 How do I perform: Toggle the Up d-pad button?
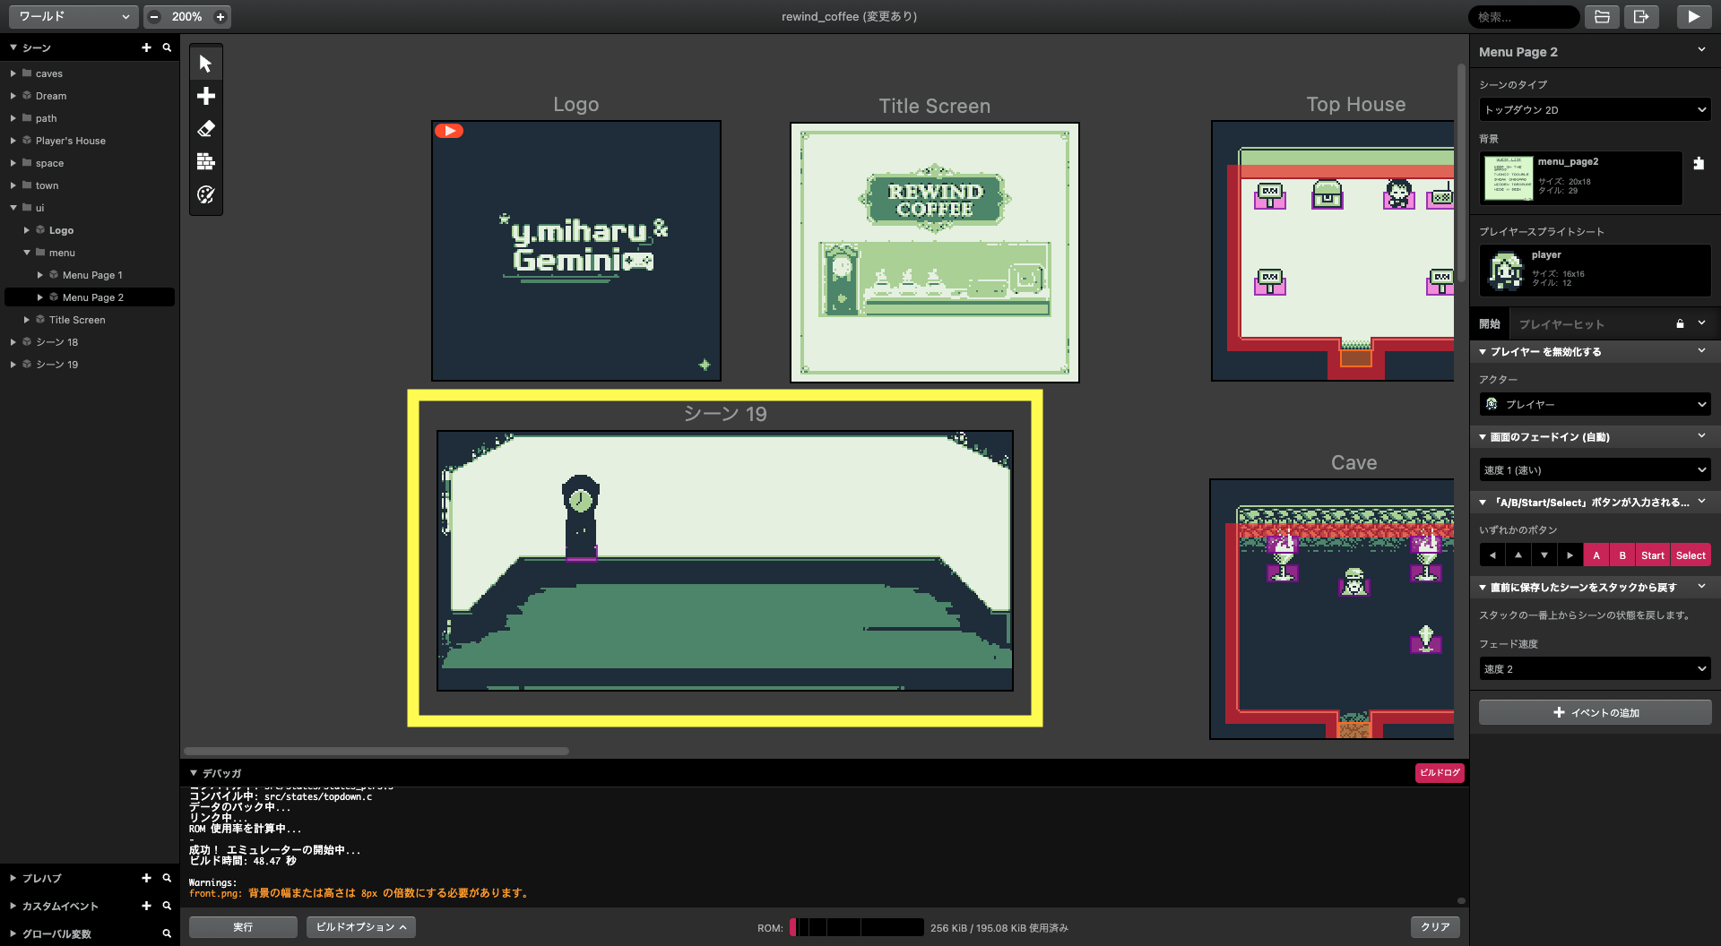pyautogui.click(x=1518, y=555)
